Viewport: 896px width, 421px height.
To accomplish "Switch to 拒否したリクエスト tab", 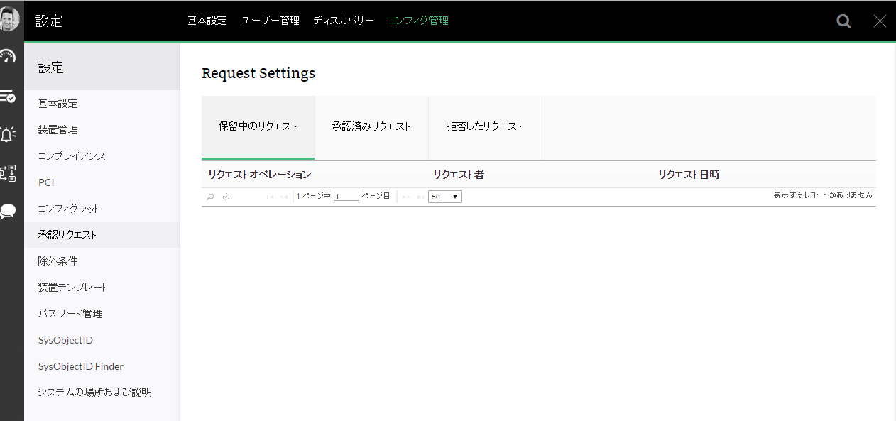I will click(x=485, y=127).
